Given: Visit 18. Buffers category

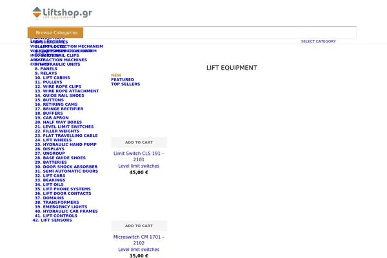Looking at the screenshot, I should coord(49,114).
